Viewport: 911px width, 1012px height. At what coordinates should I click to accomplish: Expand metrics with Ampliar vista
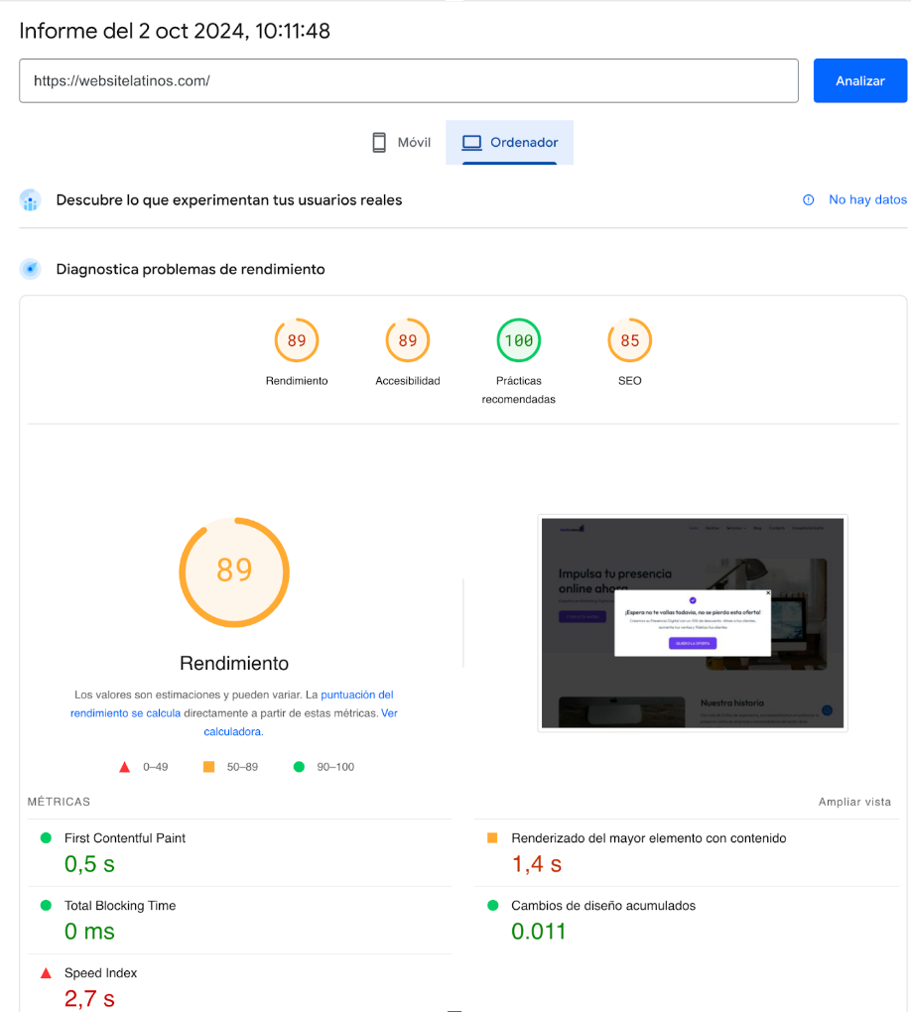click(854, 802)
